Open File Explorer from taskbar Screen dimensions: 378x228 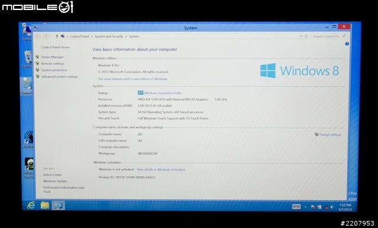[x=45, y=206]
